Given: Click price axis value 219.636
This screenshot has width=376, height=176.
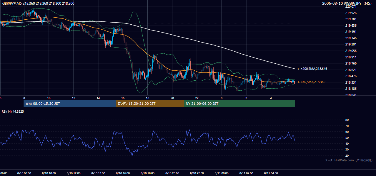Looking at the screenshot, I should pyautogui.click(x=351, y=26).
